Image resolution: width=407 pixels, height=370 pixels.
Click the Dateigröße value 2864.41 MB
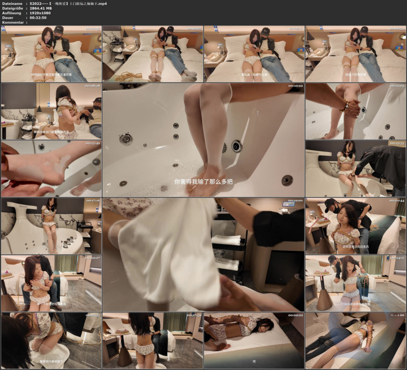pos(41,8)
